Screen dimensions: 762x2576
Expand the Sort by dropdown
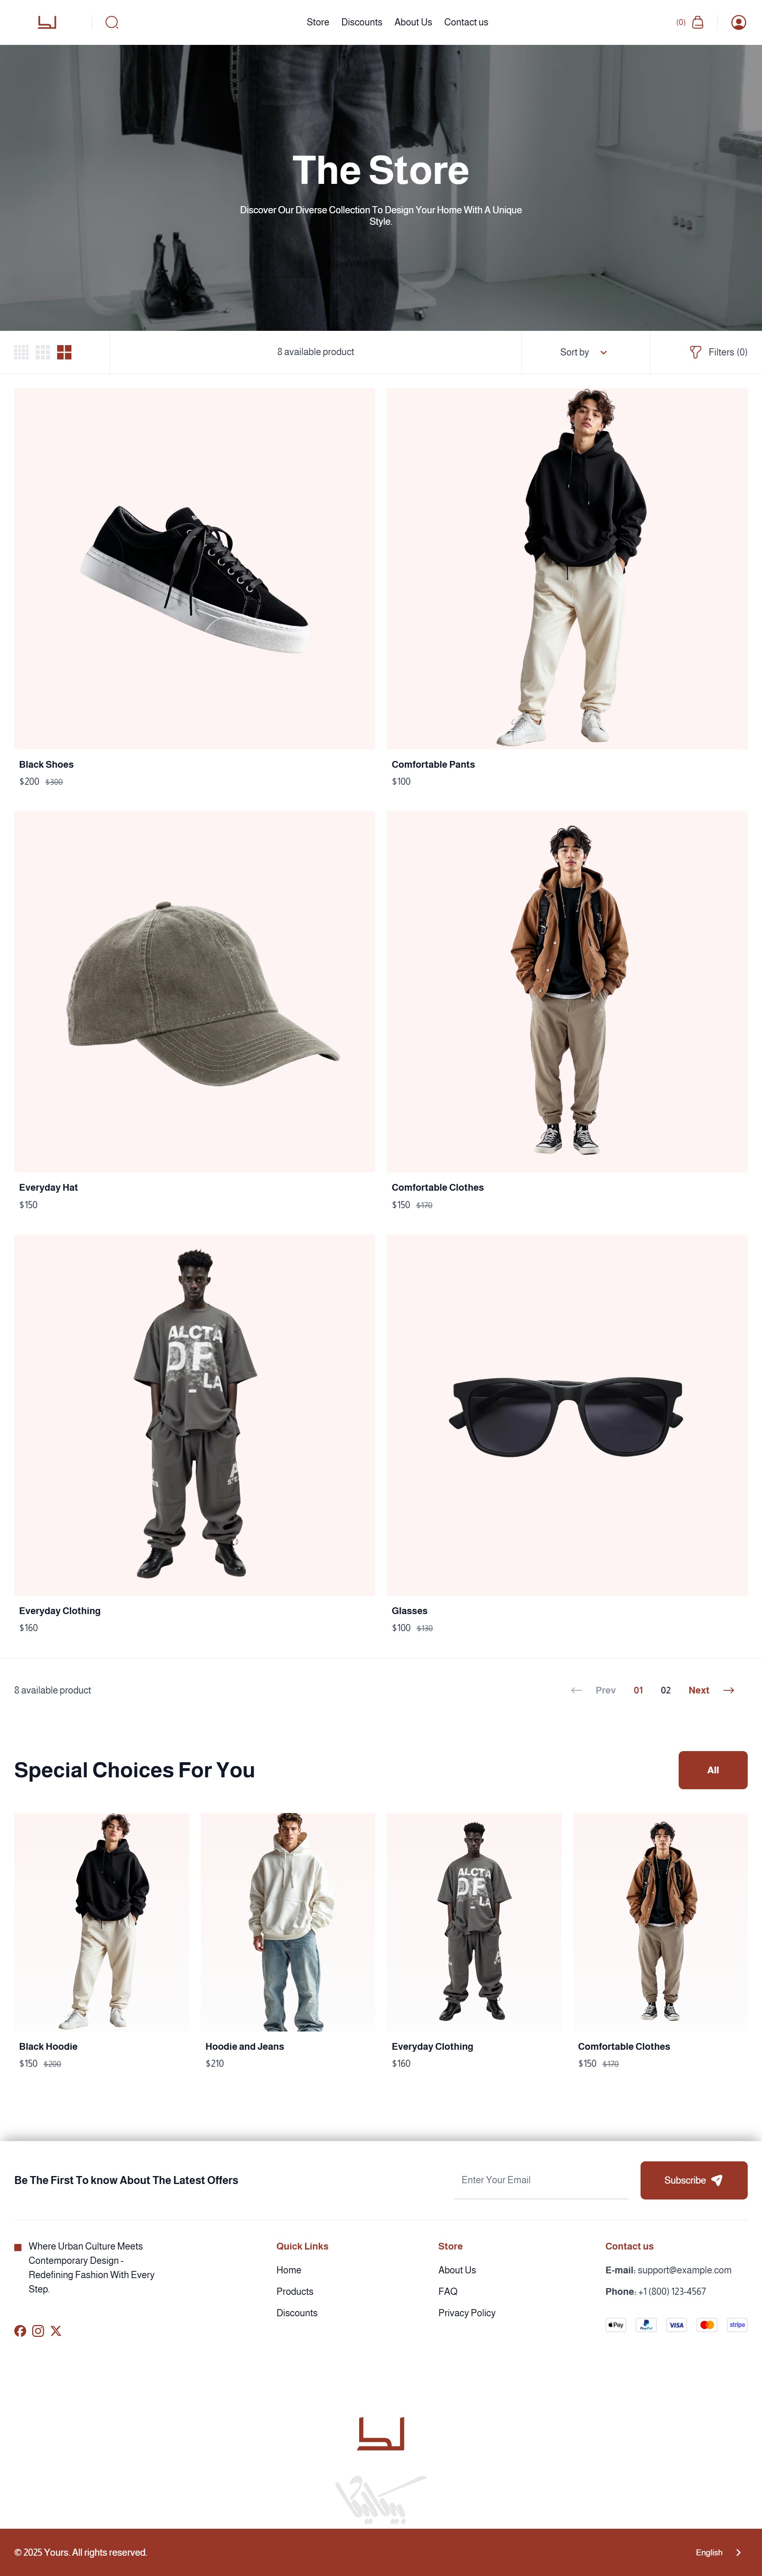[584, 352]
